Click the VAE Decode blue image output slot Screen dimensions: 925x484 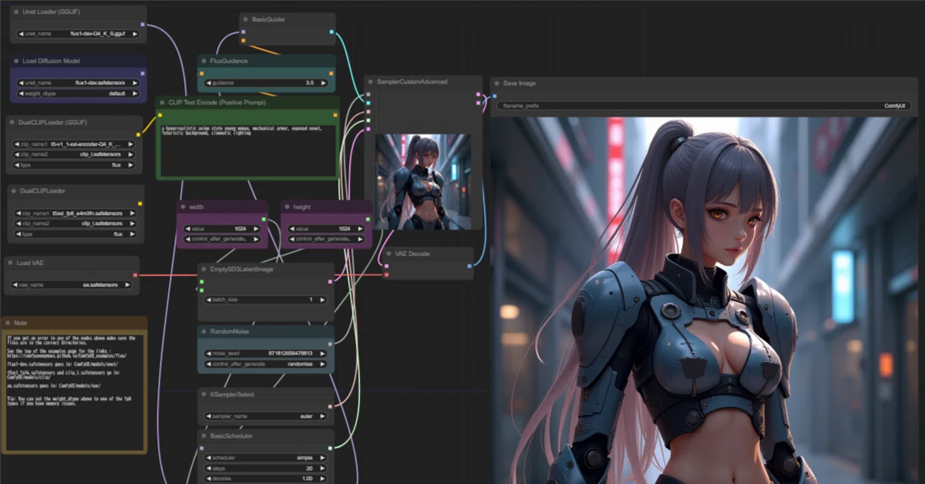pos(469,267)
